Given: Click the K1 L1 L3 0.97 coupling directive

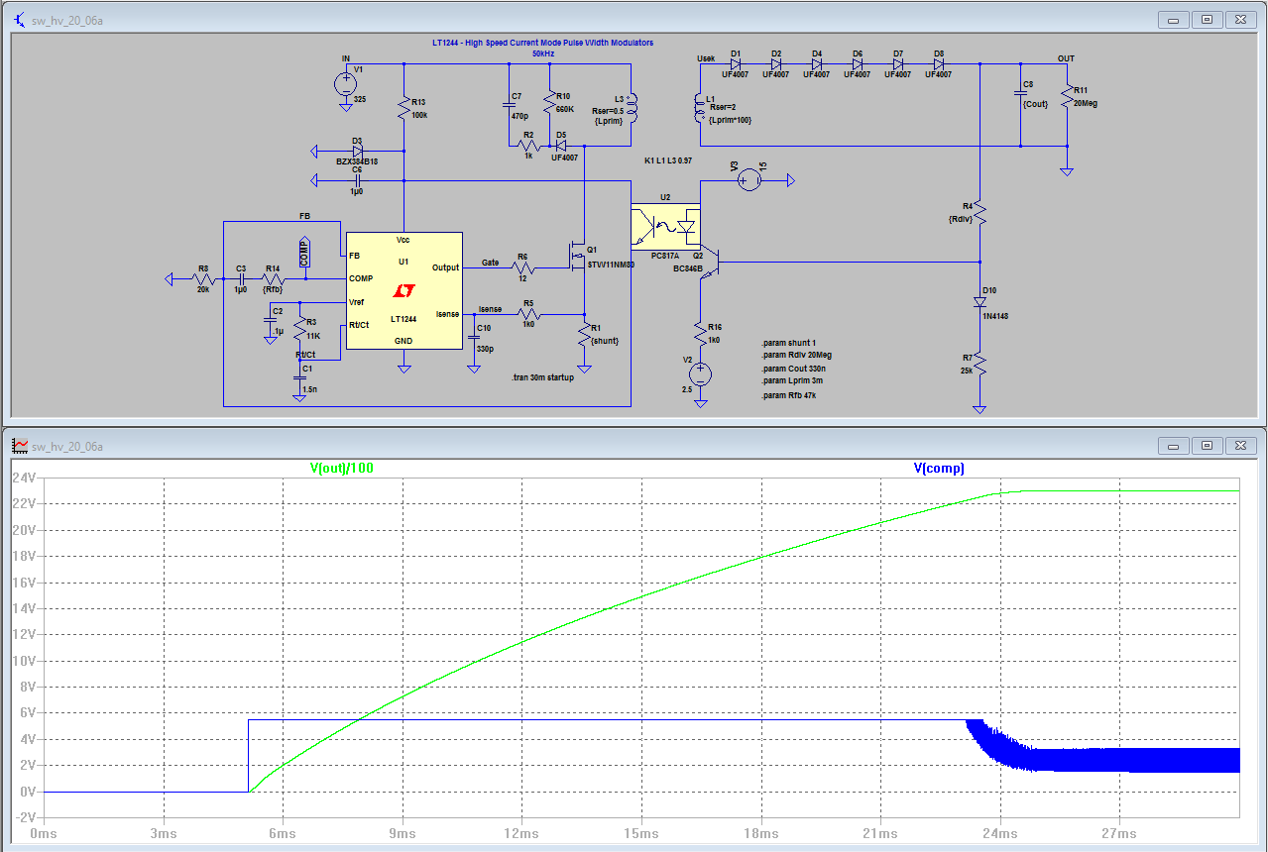Looking at the screenshot, I should click(x=668, y=160).
